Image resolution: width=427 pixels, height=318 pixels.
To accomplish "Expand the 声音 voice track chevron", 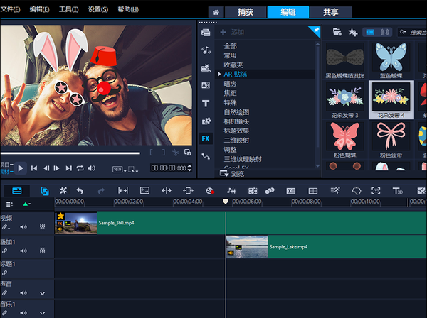I will 42,293.
